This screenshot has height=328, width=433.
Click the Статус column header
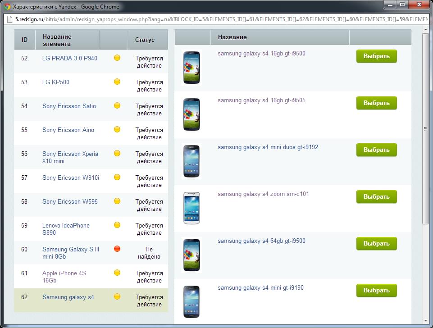(148, 40)
